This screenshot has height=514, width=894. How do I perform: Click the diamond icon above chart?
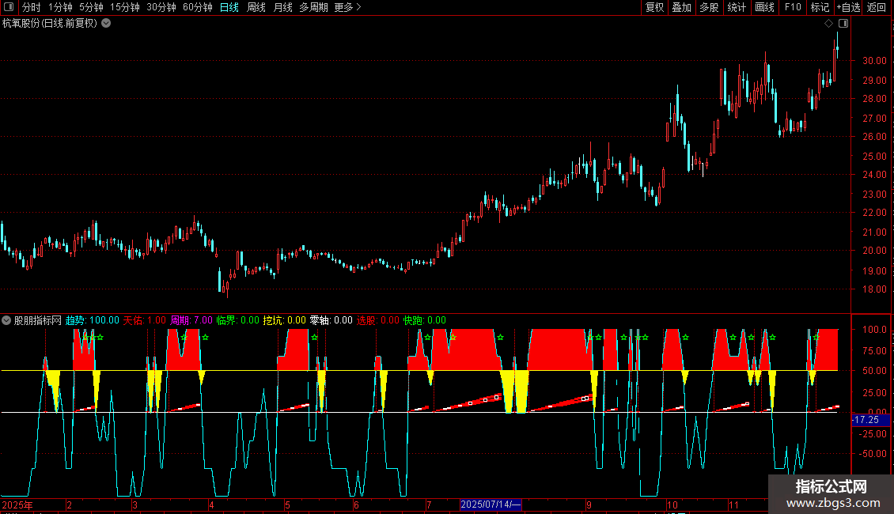(x=828, y=24)
